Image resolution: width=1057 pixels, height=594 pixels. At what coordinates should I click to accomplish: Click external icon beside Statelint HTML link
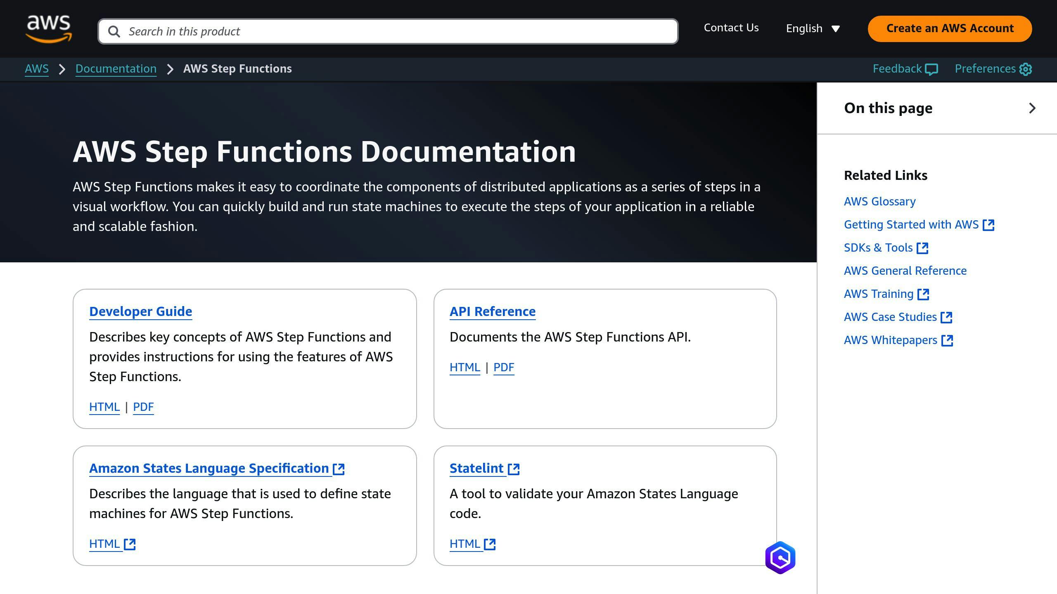click(490, 544)
